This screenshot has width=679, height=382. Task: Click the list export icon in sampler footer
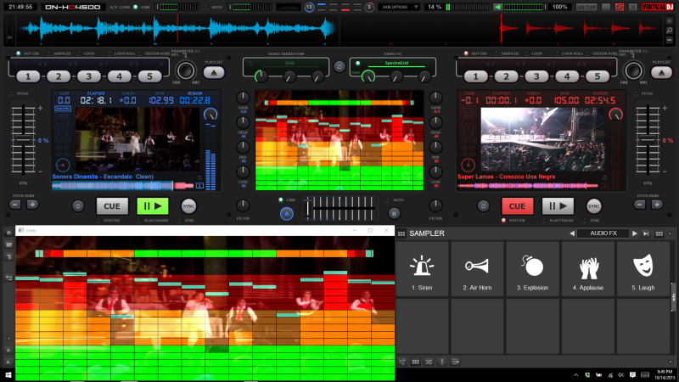point(456,362)
